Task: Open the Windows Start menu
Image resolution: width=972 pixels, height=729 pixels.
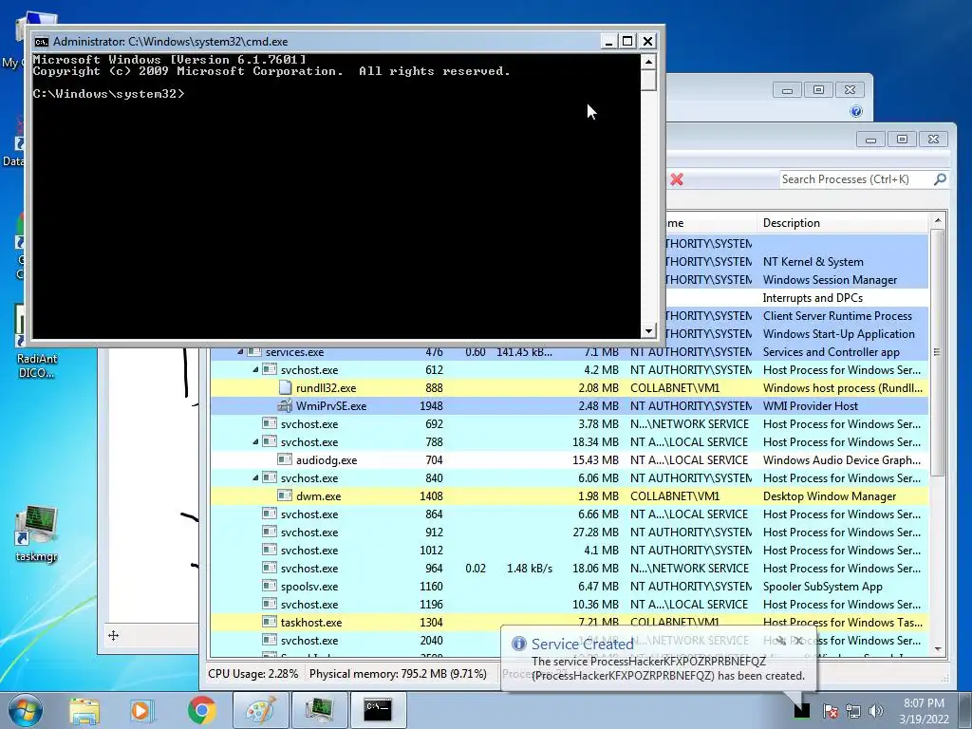Action: click(x=25, y=710)
